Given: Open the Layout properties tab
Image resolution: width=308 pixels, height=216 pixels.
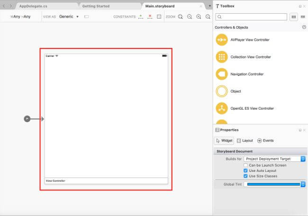Looking at the screenshot, I should [245, 141].
